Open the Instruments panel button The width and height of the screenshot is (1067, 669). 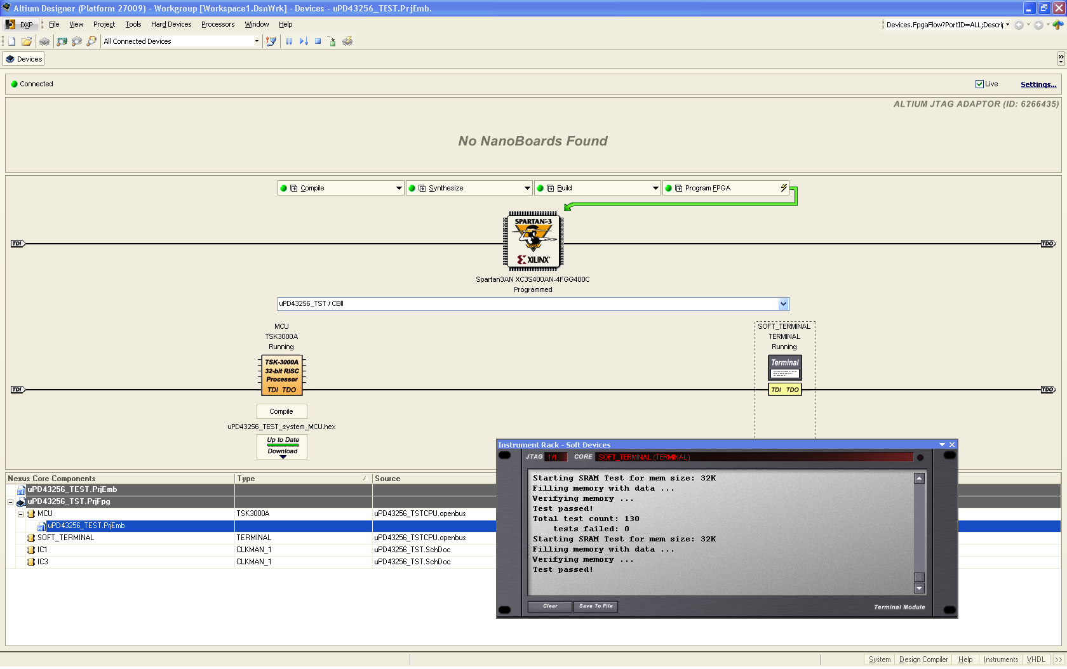[1000, 660]
